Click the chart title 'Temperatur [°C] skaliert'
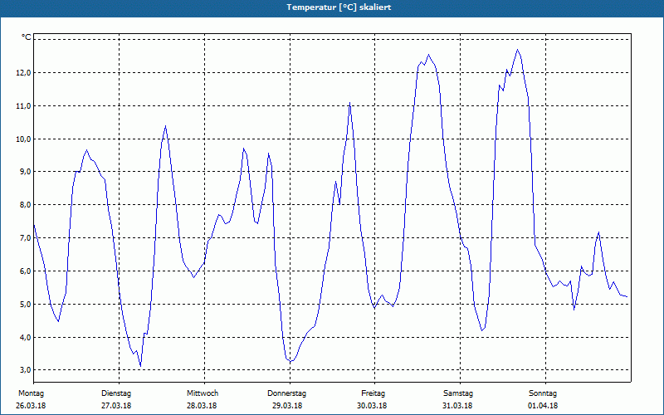Image resolution: width=664 pixels, height=415 pixels. (x=339, y=7)
